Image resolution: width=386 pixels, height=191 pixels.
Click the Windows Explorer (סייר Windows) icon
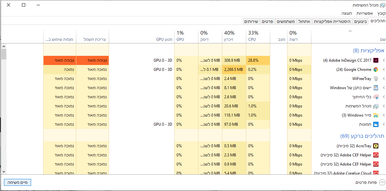[x=376, y=115]
